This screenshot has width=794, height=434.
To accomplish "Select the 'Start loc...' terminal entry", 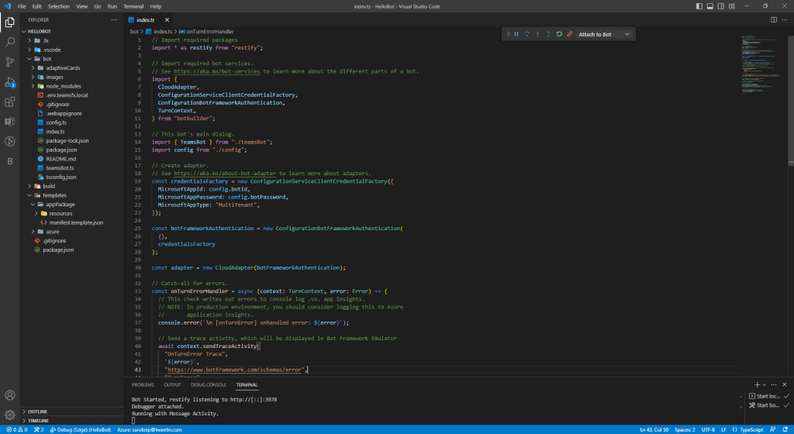I will point(768,396).
